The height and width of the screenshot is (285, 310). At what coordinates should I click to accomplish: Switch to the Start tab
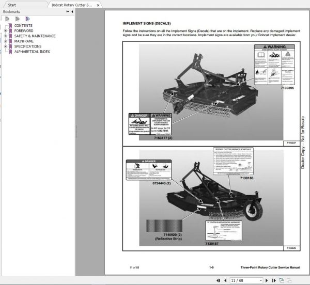tap(12, 5)
